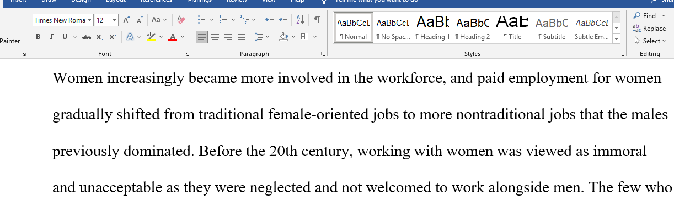This screenshot has height=206, width=674.
Task: Apply the Subtitle style
Action: (552, 27)
